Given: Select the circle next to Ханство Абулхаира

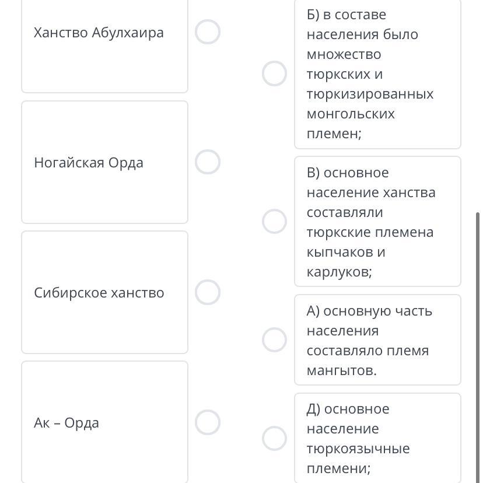Looking at the screenshot, I should [x=208, y=32].
